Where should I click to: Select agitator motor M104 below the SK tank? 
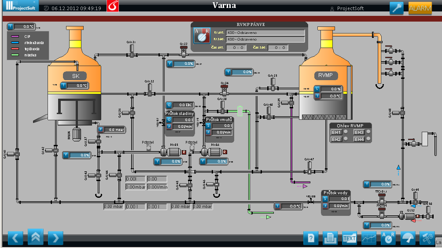77,134
